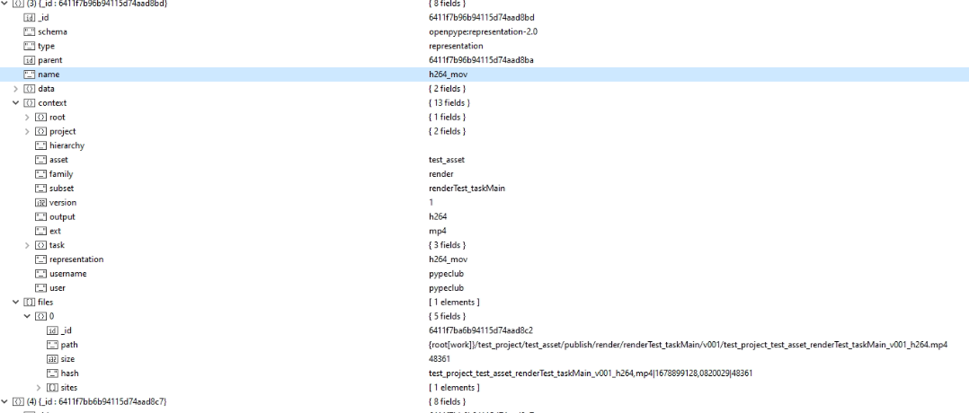Select the representation type value
Image resolution: width=969 pixels, height=413 pixels.
456,46
